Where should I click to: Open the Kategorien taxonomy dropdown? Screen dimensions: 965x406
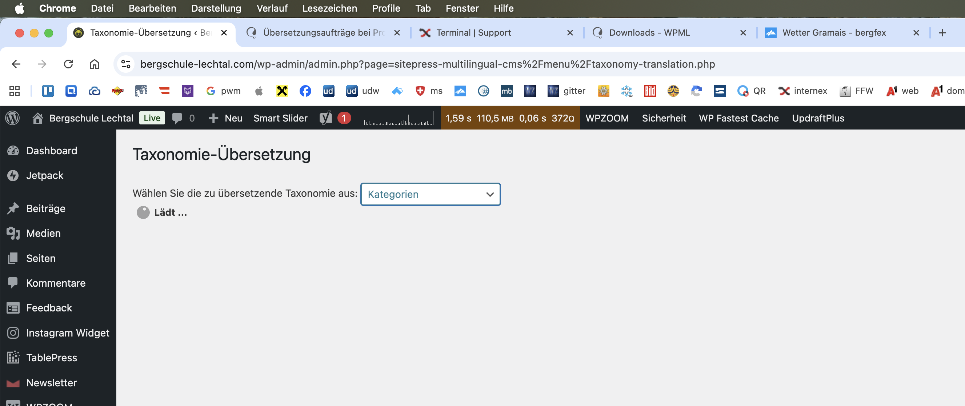pos(430,194)
